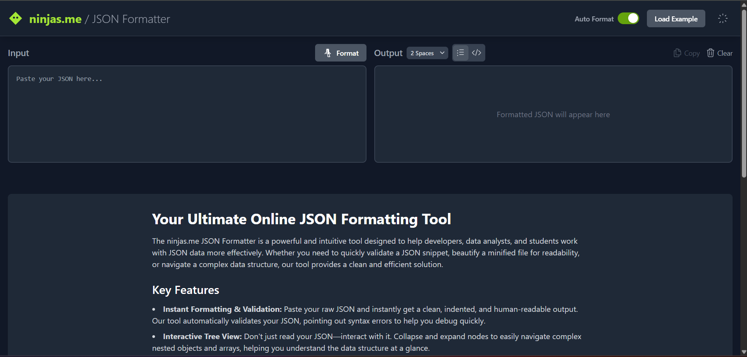Viewport: 747px width, 357px height.
Task: Click the Formatted JSON output panel
Action: pyautogui.click(x=553, y=114)
